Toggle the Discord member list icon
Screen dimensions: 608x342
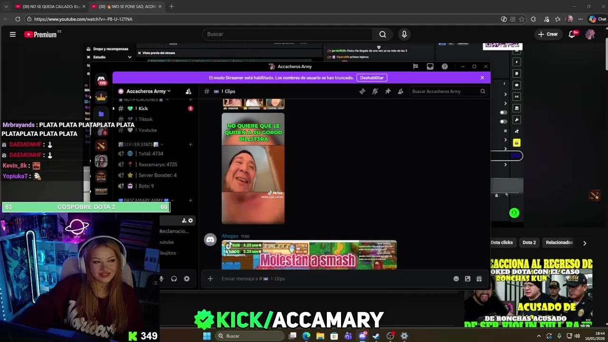400,91
